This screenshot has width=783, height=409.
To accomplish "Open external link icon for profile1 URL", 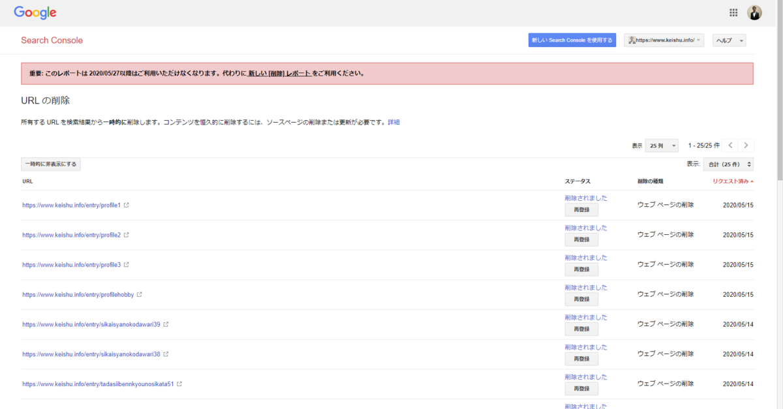I will point(127,205).
